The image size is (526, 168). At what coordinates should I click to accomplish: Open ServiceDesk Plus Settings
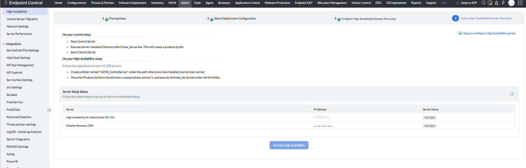tap(23, 50)
